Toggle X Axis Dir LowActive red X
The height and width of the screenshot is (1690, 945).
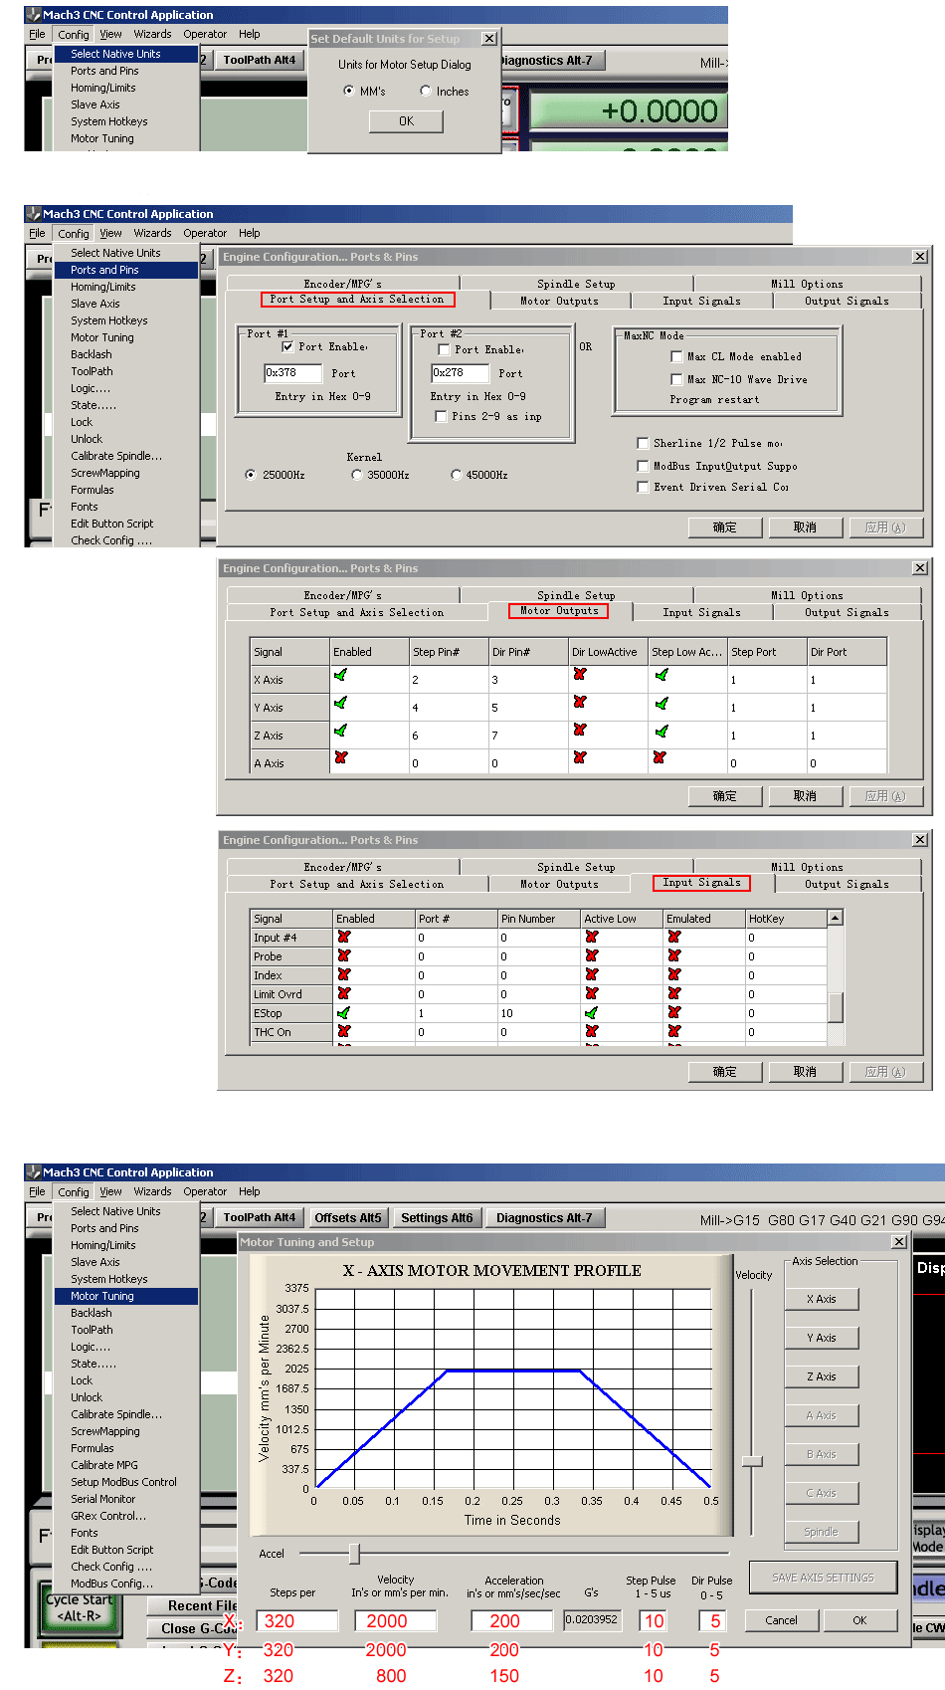(580, 674)
